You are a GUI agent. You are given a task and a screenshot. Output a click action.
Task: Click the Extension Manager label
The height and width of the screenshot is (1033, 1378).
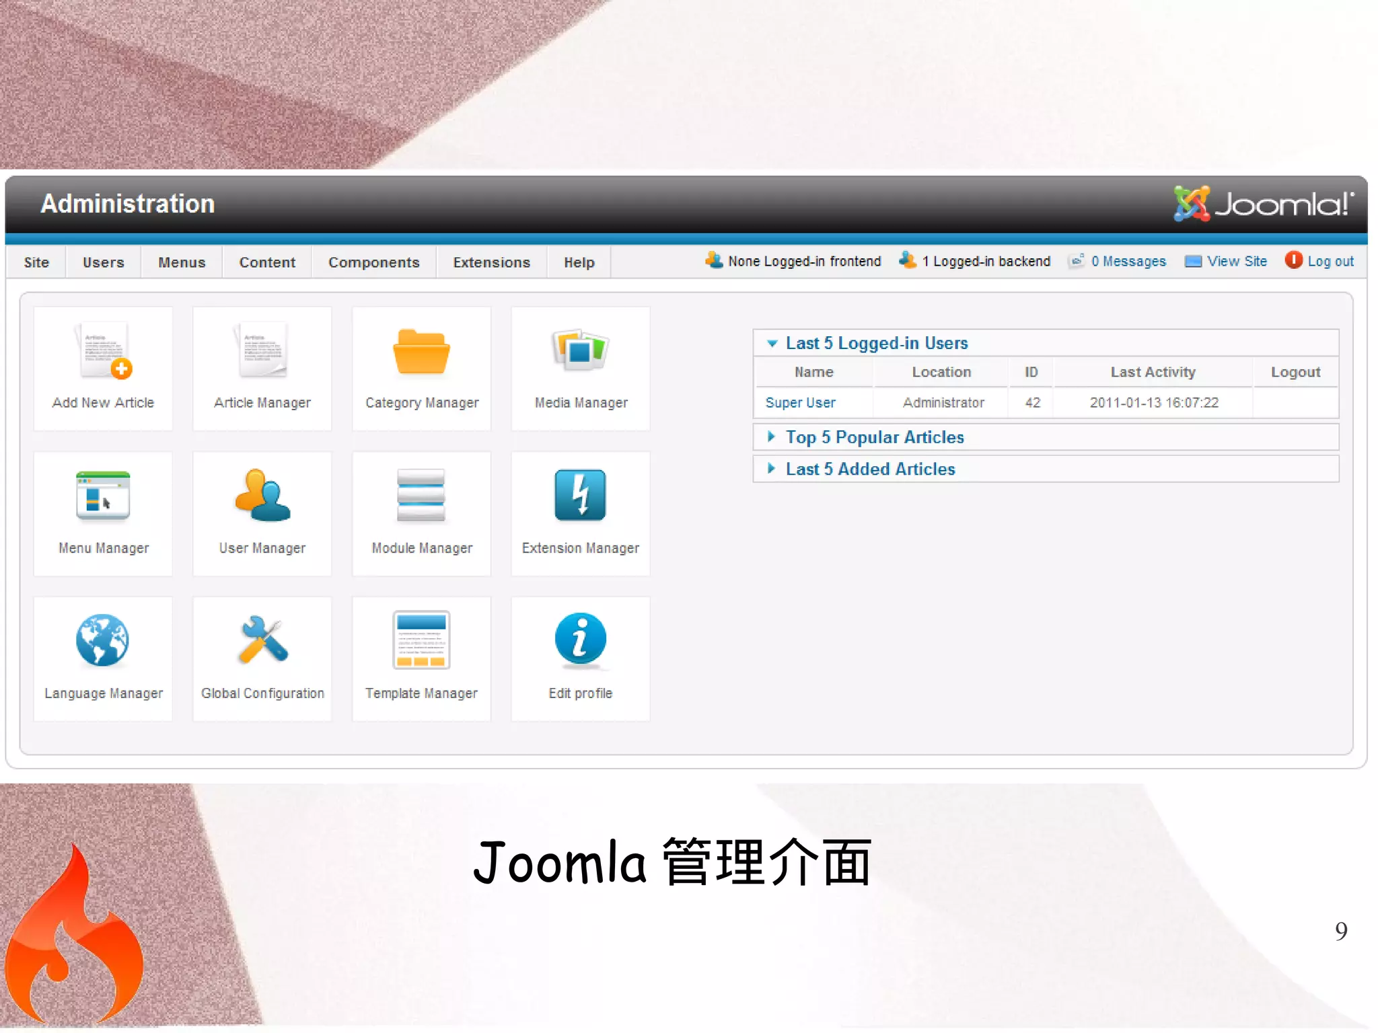click(x=580, y=549)
